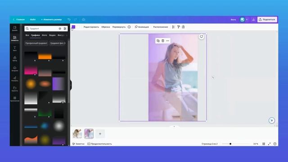Open Продолжительность duration setting
The image size is (288, 162).
[99, 144]
